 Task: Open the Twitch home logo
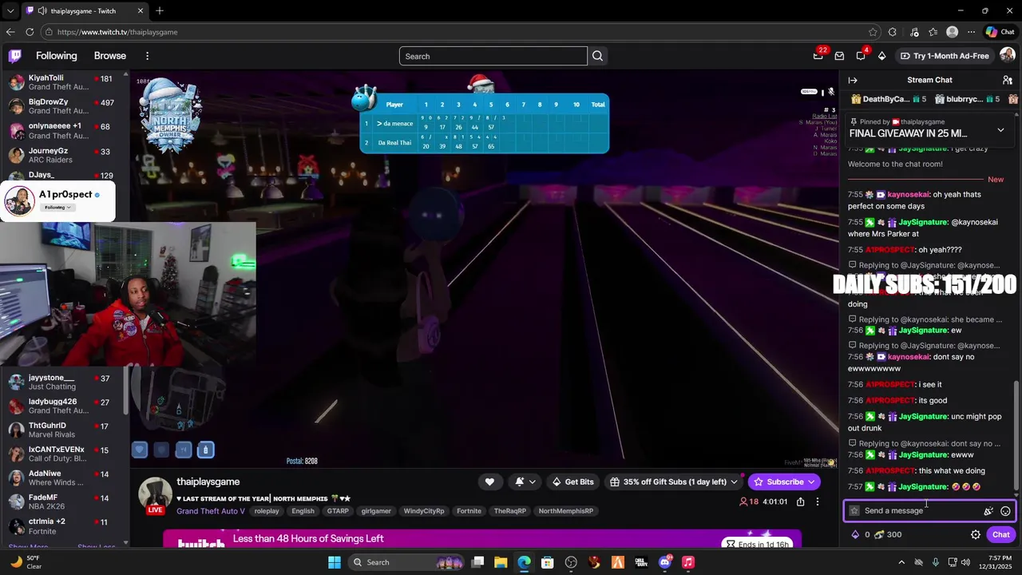pos(15,56)
